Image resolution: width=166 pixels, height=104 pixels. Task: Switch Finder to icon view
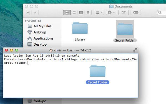pyautogui.click(x=67, y=12)
